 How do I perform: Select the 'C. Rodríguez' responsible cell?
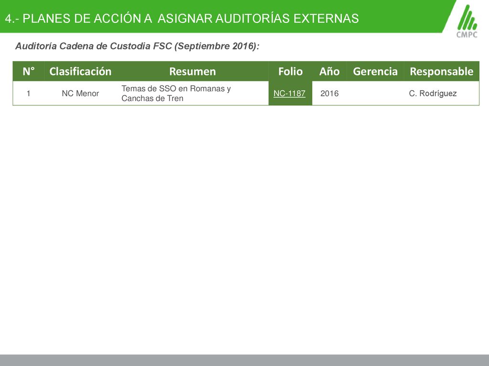[442, 93]
